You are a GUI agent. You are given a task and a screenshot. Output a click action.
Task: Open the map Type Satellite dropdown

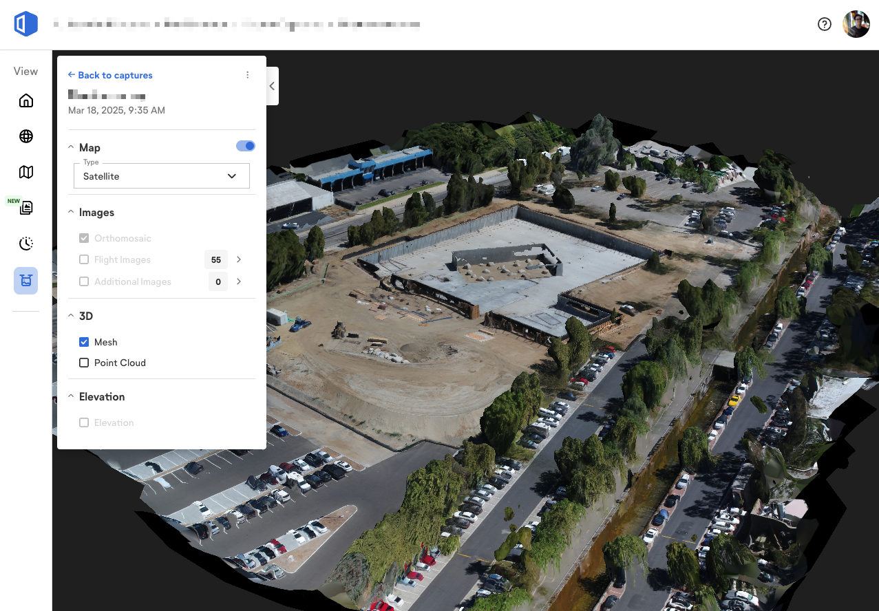162,176
